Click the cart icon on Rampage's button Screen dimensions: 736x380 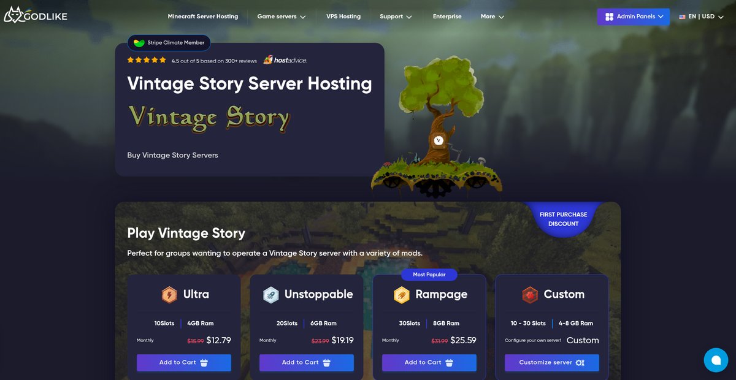tap(450, 362)
